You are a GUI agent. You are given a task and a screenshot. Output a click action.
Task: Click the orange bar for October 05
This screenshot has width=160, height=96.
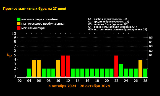coord(34,69)
